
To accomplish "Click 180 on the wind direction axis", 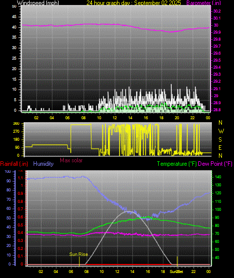I will click(x=16, y=140).
